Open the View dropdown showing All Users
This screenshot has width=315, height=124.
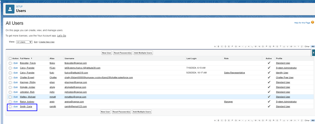tap(24, 42)
